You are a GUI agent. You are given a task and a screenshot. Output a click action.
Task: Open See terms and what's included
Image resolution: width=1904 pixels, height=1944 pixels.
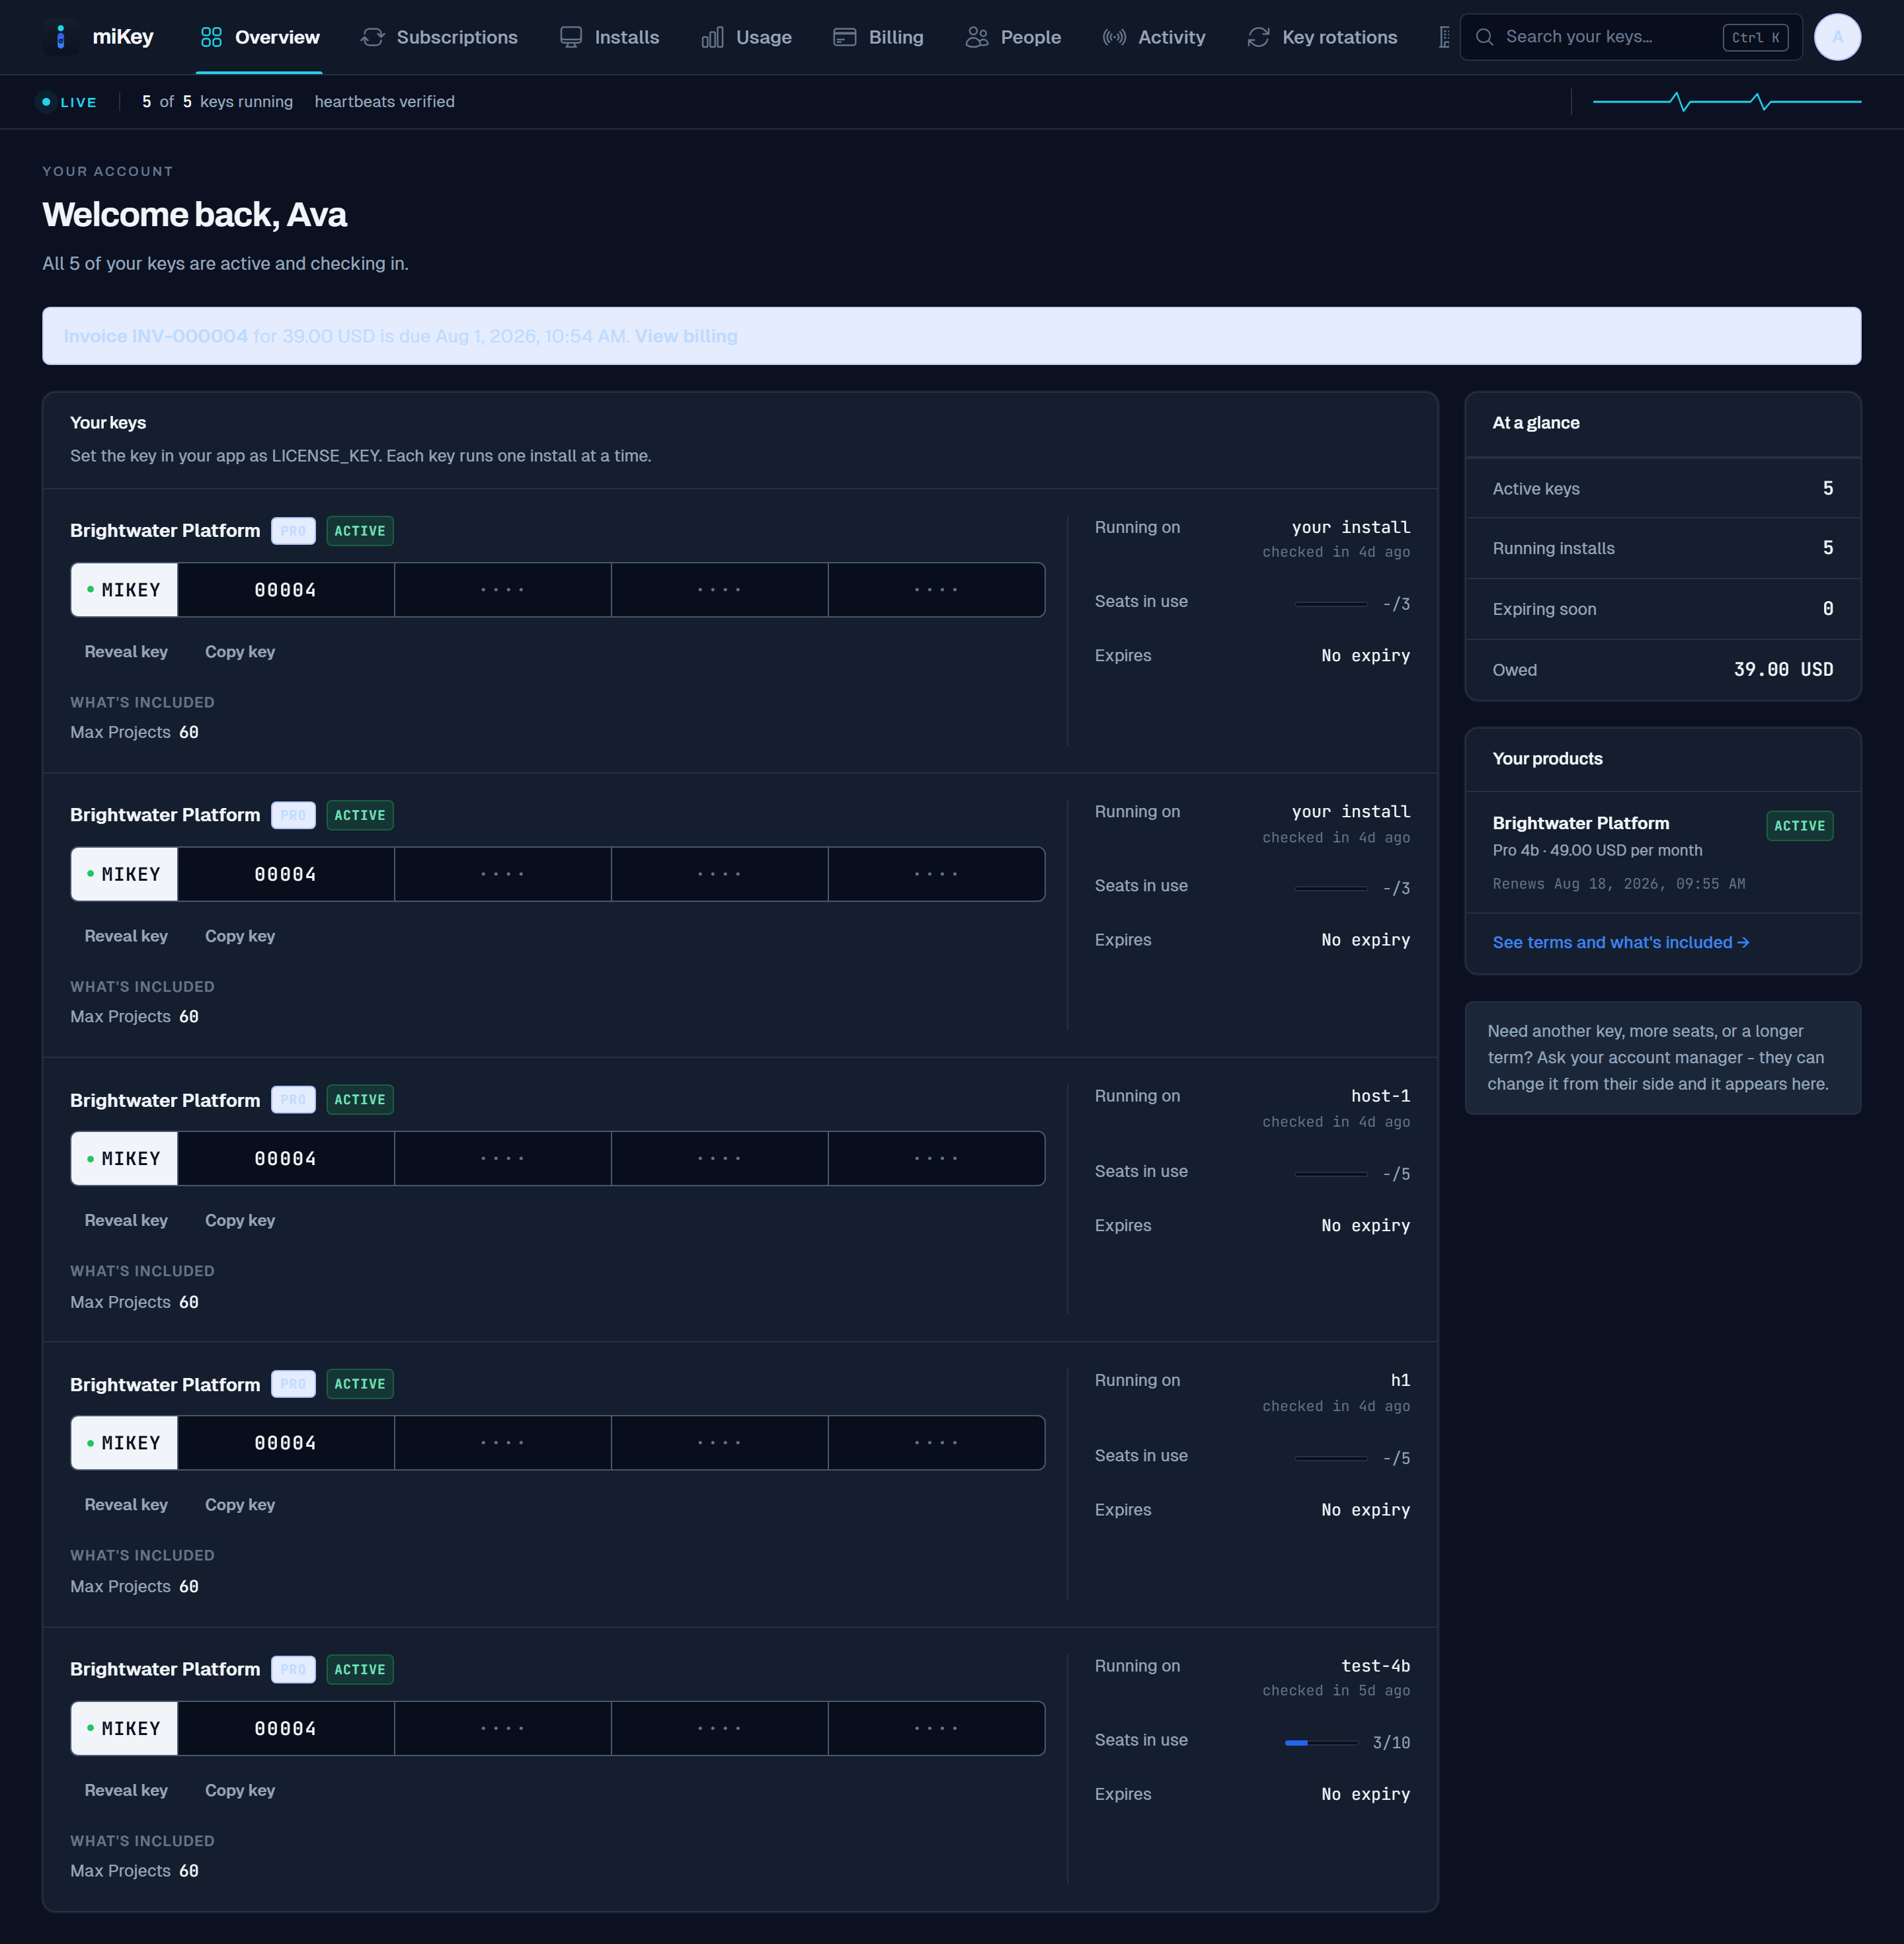click(1621, 942)
